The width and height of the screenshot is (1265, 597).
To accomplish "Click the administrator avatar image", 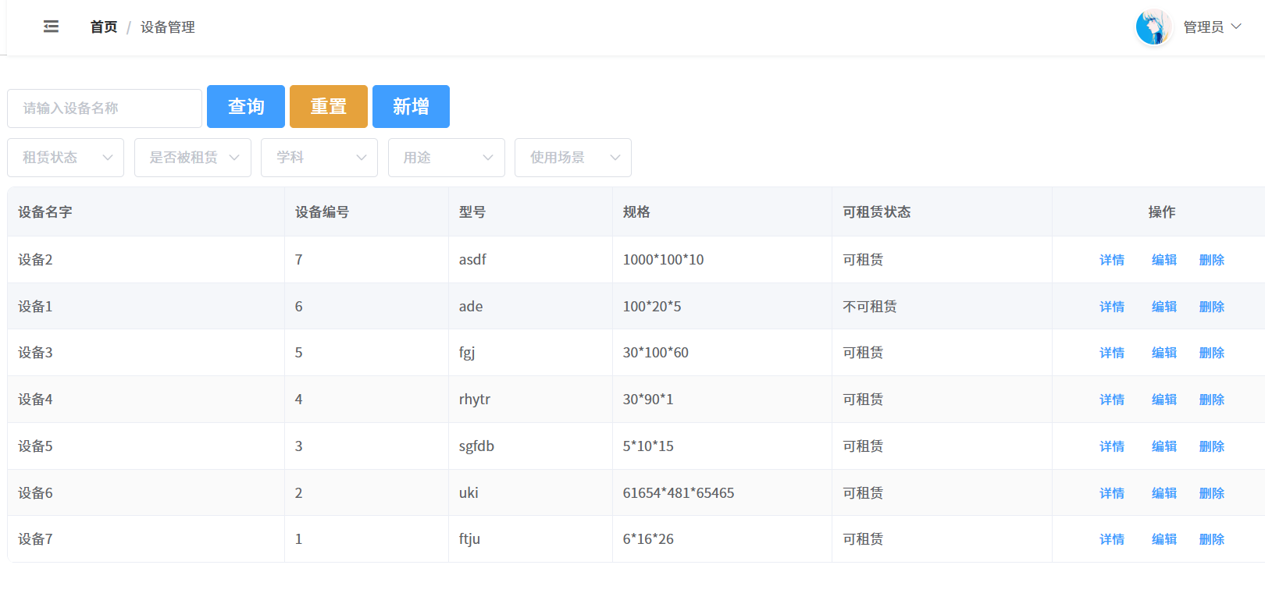I will (x=1153, y=27).
